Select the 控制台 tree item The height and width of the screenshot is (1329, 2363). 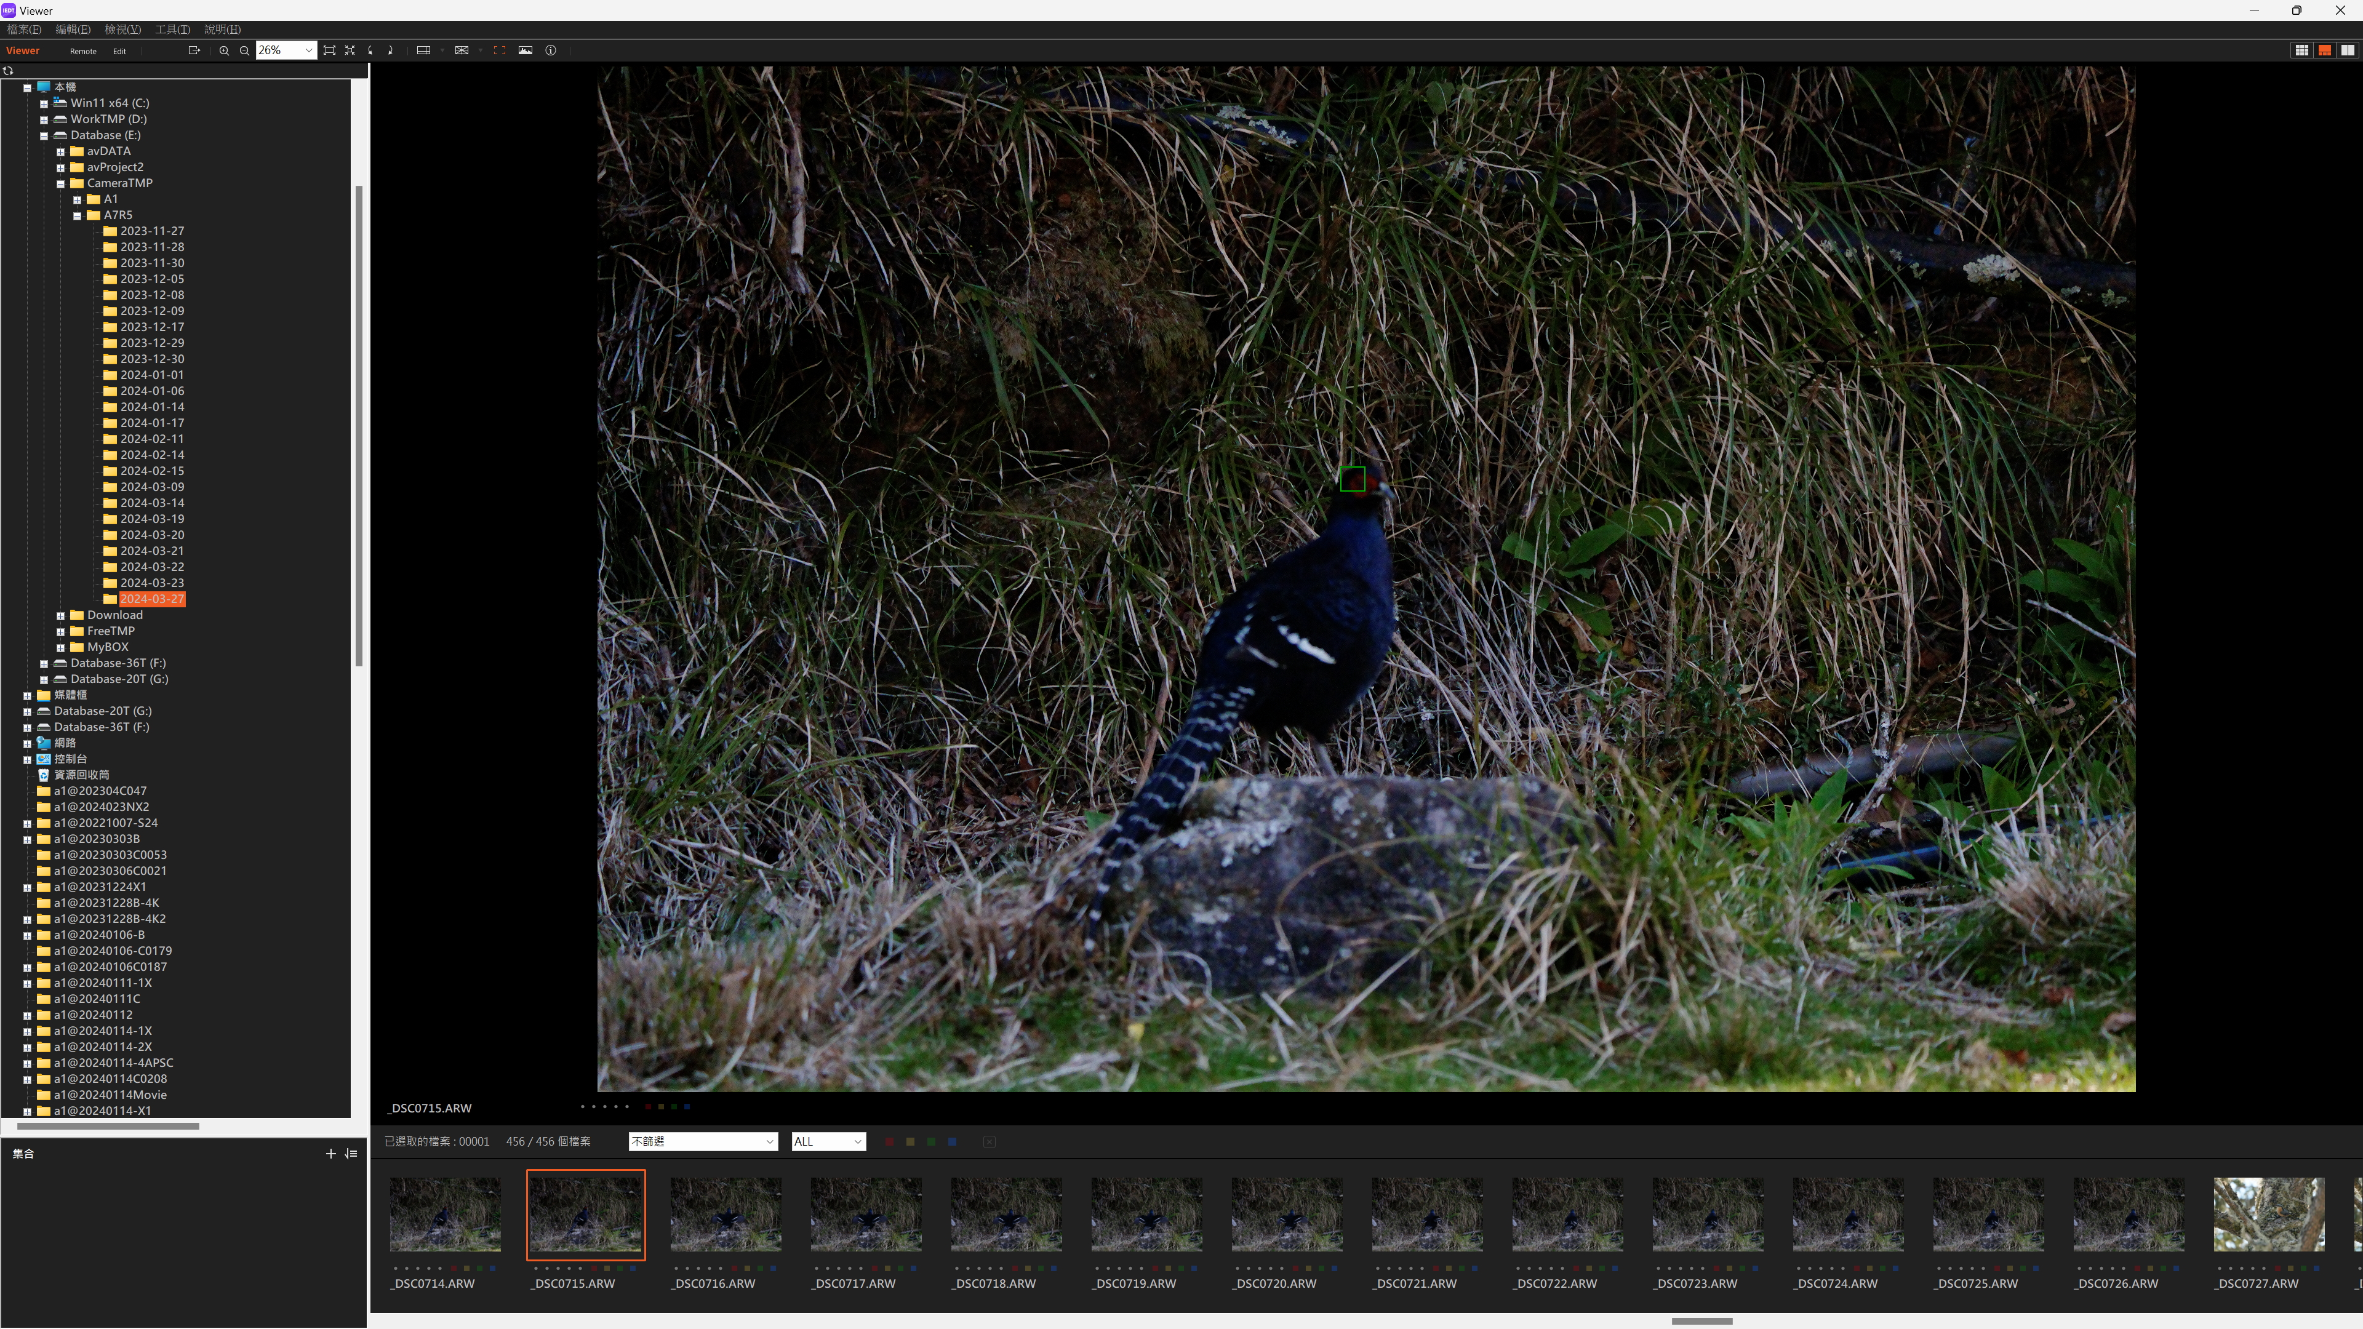(x=70, y=759)
